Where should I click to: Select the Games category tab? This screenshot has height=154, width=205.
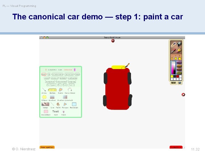pos(47,78)
